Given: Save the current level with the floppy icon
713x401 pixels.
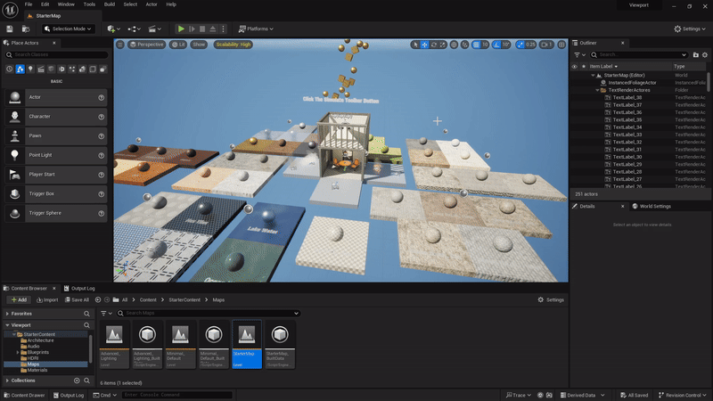Looking at the screenshot, I should (10, 29).
